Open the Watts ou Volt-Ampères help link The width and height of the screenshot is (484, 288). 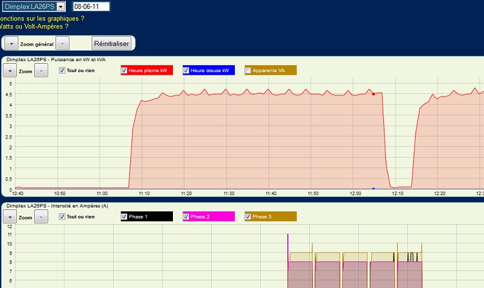[34, 26]
